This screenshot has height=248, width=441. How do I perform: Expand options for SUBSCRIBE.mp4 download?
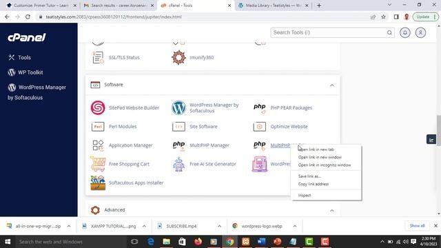tap(219, 226)
